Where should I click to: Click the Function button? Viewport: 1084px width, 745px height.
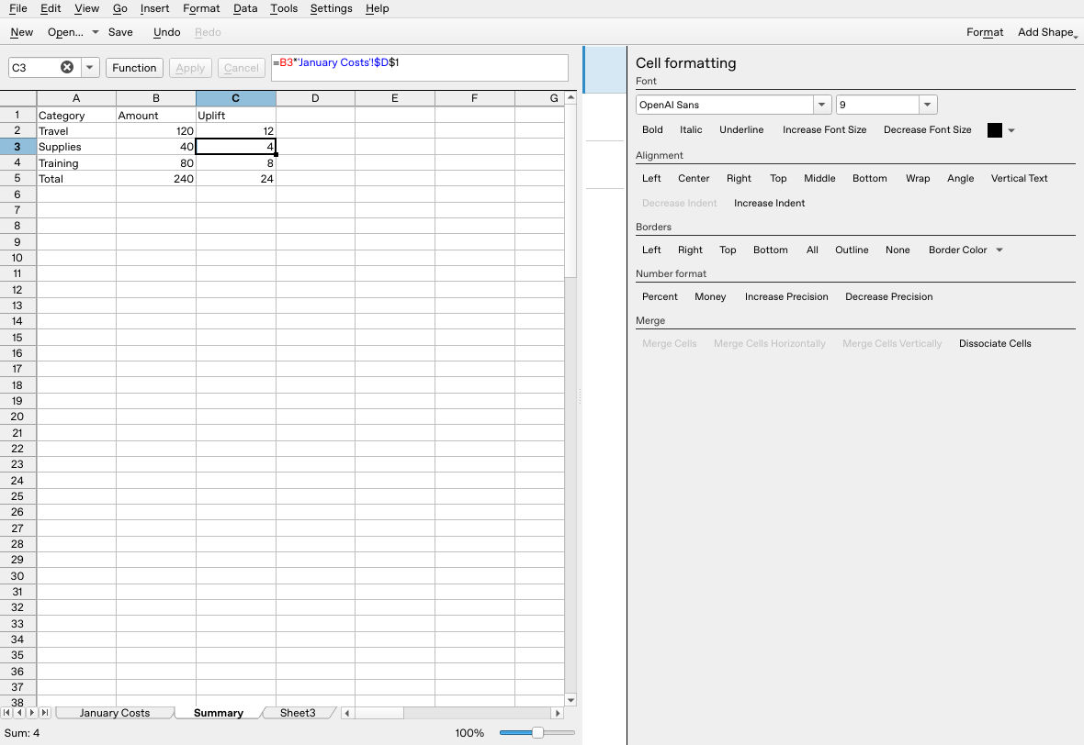134,68
